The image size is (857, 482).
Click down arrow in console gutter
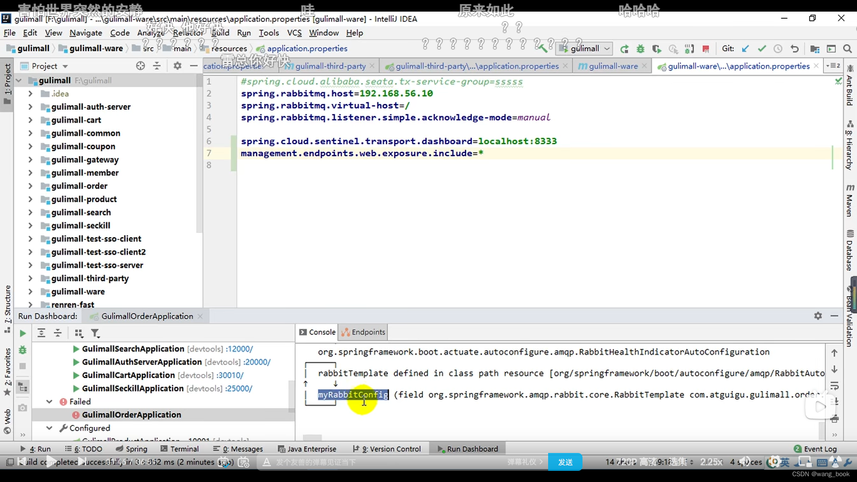[x=834, y=370]
